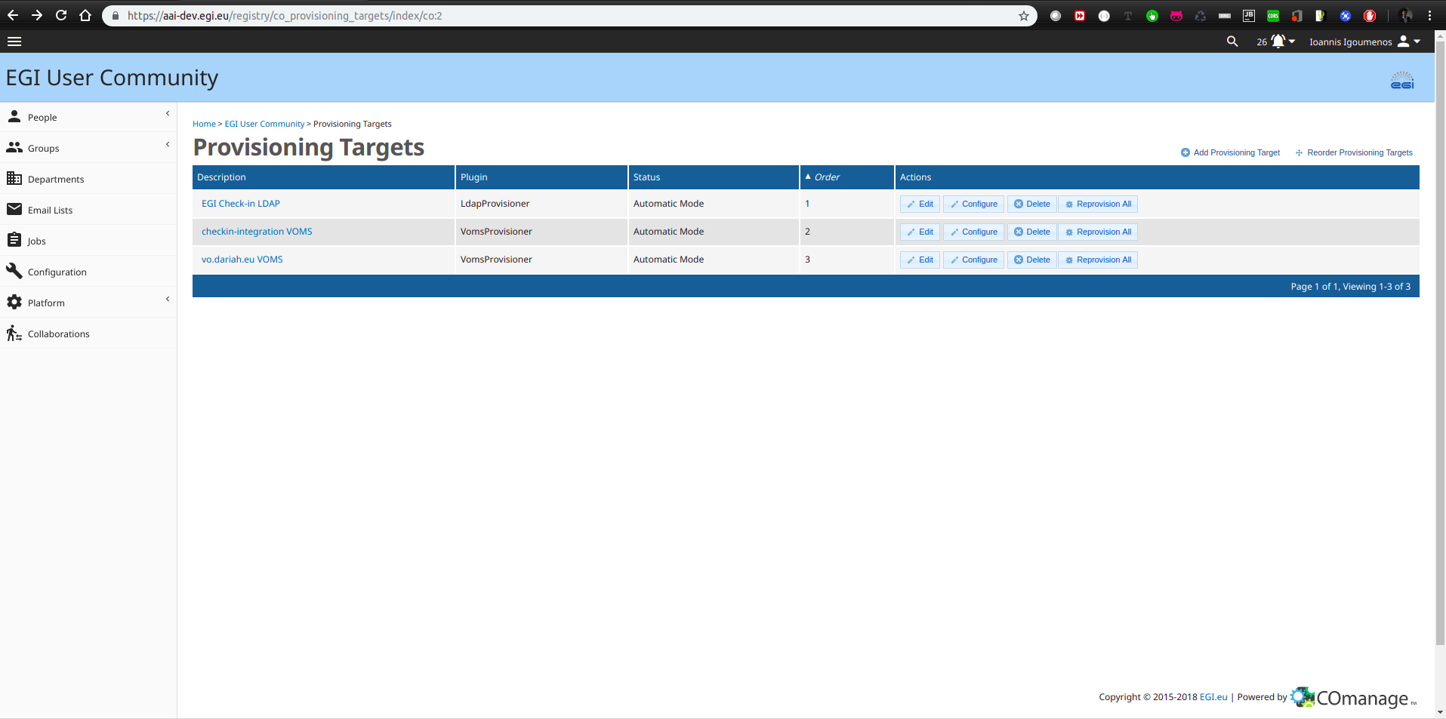
Task: Open checkin-integration VOMS target
Action: click(x=257, y=232)
